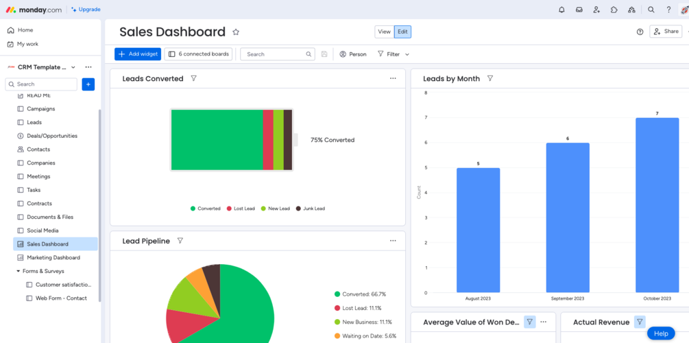Image resolution: width=689 pixels, height=343 pixels.
Task: Expand CRM Template workspace dropdown
Action: [x=73, y=67]
